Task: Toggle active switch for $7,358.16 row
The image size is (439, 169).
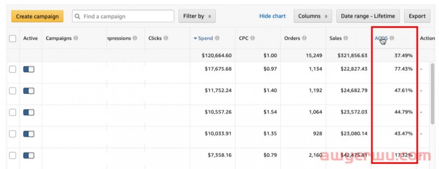Action: tap(29, 155)
